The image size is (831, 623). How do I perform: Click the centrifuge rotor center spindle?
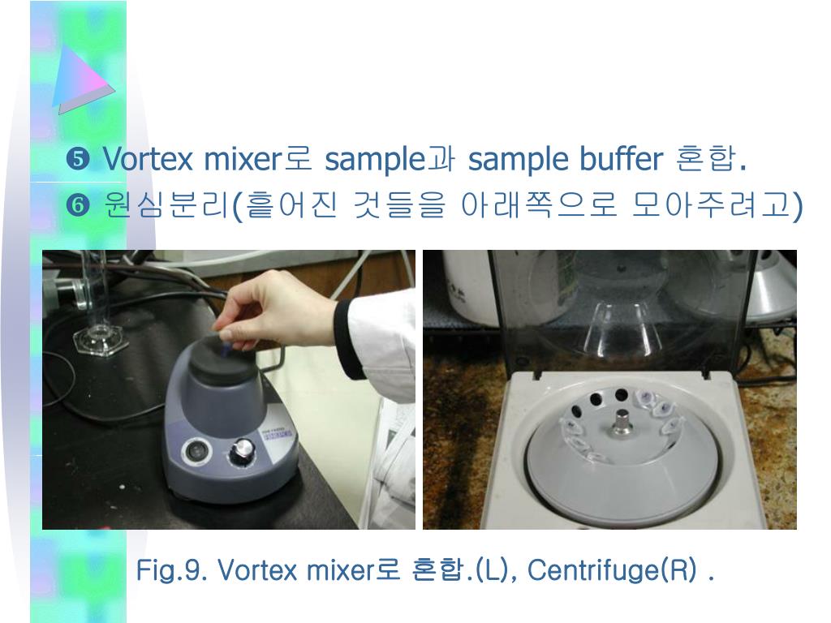621,423
